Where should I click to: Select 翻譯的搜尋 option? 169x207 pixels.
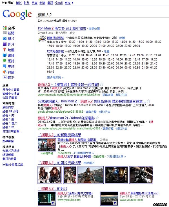pos(10,159)
